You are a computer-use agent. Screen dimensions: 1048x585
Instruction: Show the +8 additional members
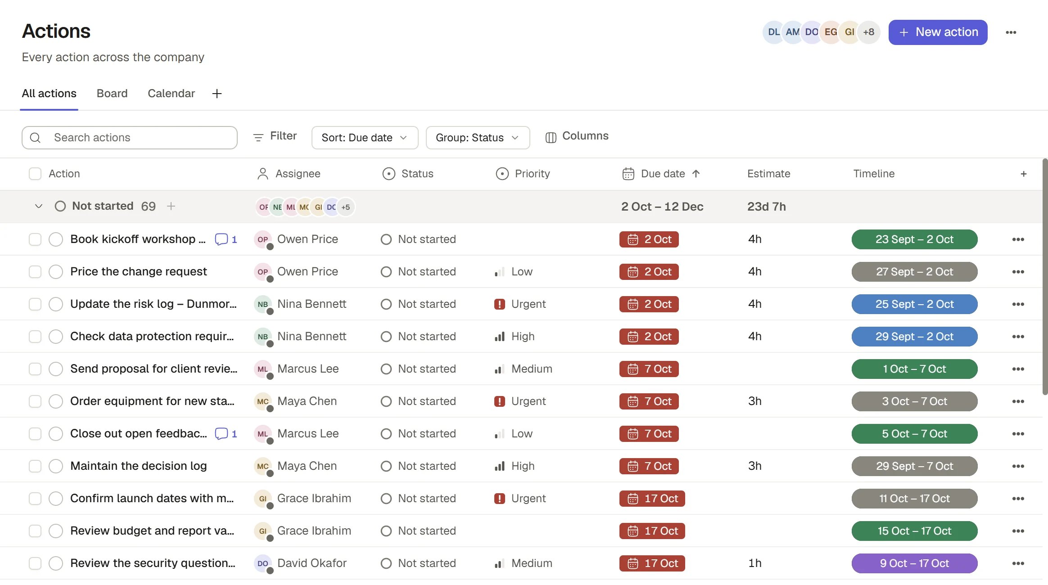[x=868, y=32]
